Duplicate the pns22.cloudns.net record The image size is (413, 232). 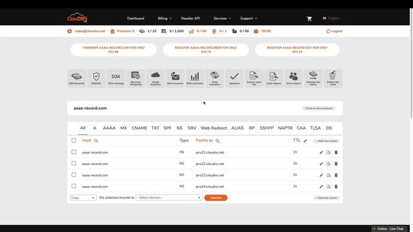[328, 164]
